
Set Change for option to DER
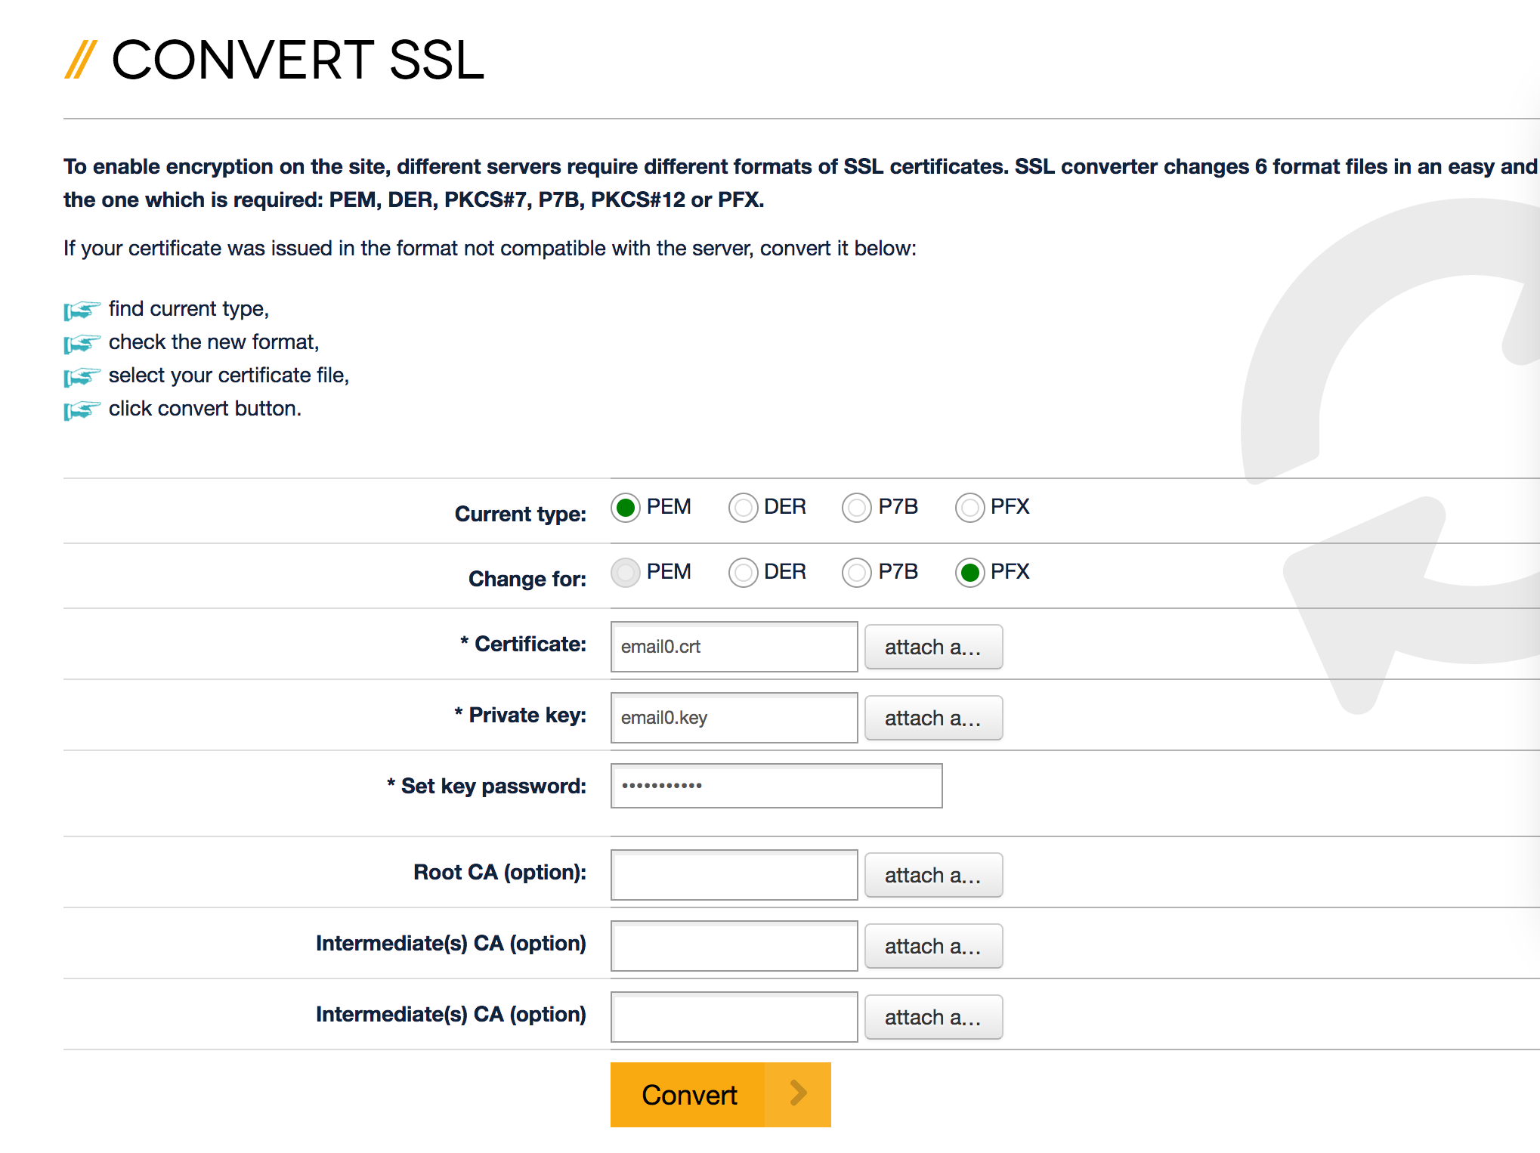click(743, 573)
